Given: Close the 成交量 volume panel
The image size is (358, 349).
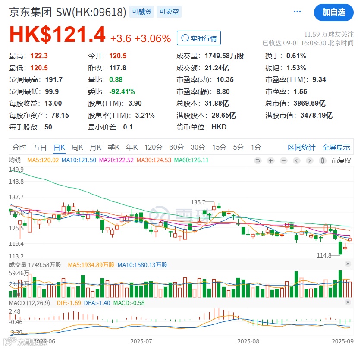Looking at the screenshot, I should [348, 264].
